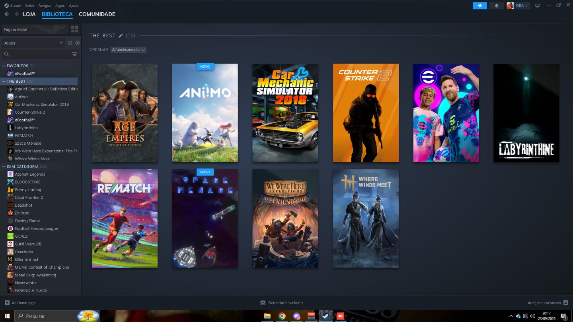This screenshot has height=322, width=573.
Task: Click Counter-Strike 2 icon in sidebar list
Action: [10, 112]
